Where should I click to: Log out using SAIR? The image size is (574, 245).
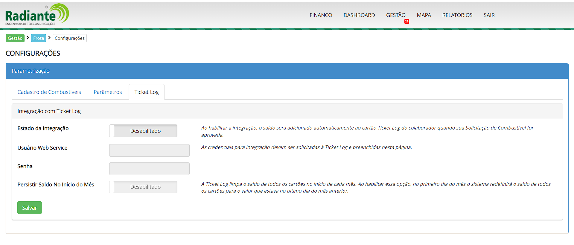click(x=489, y=15)
